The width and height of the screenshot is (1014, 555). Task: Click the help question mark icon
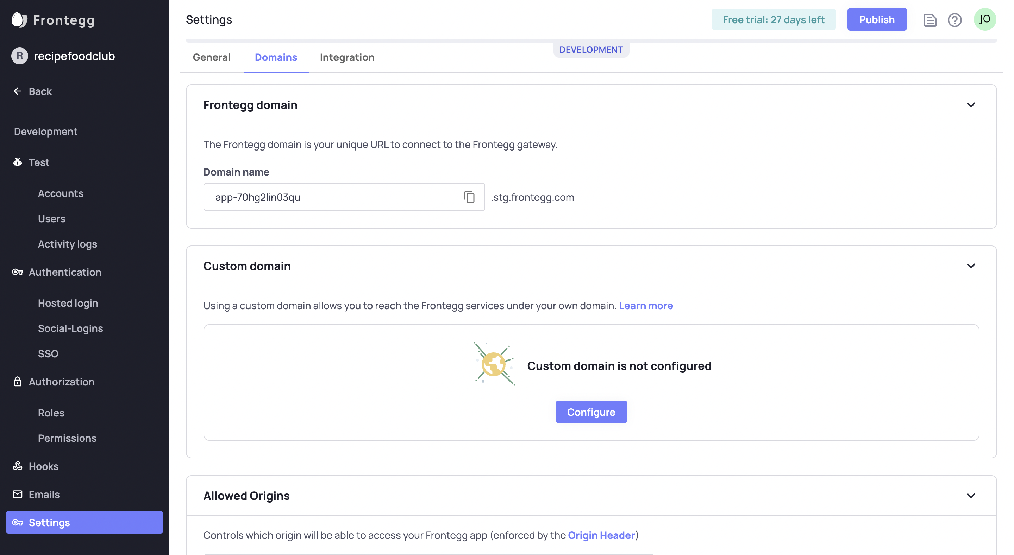pos(954,20)
